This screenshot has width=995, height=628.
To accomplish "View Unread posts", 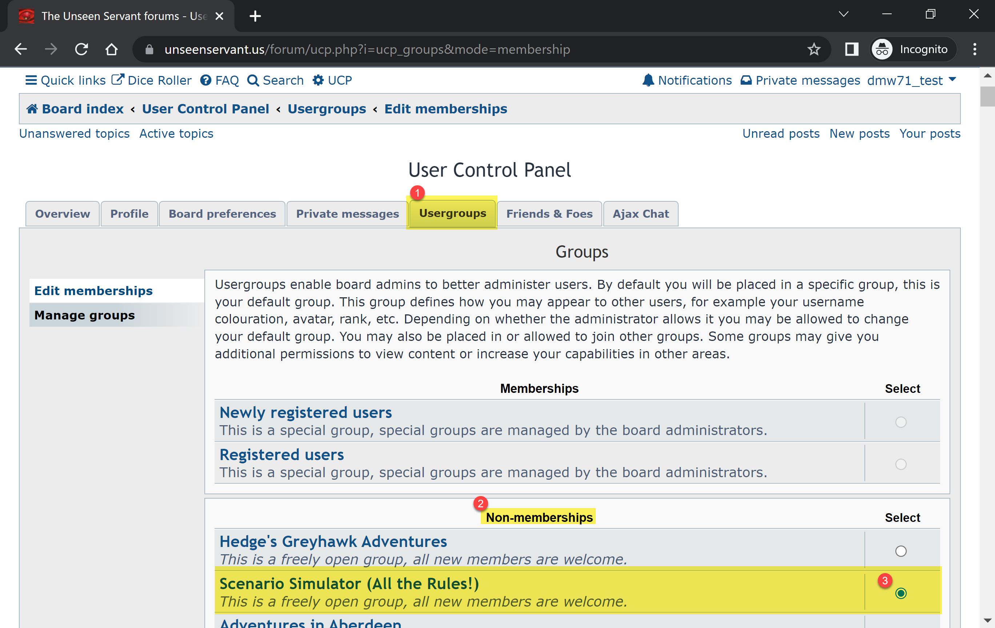I will pyautogui.click(x=780, y=133).
